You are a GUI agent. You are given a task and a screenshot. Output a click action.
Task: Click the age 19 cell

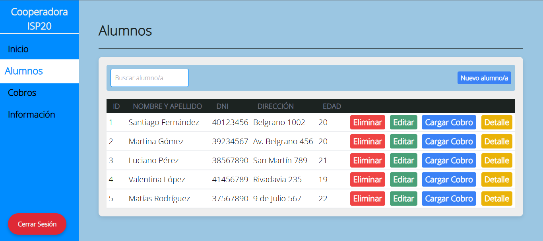tap(323, 179)
